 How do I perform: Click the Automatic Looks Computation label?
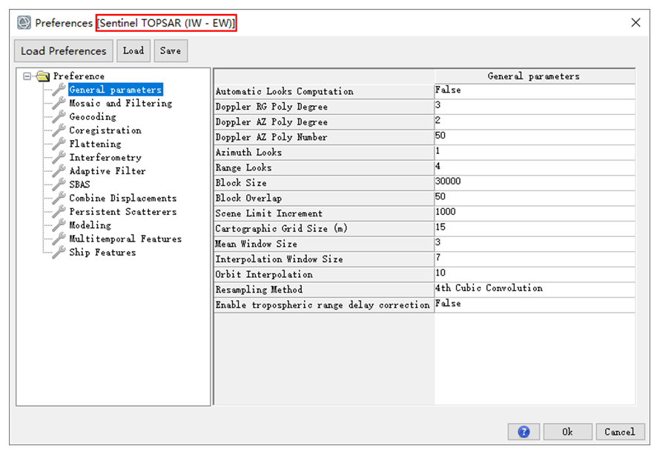(285, 91)
